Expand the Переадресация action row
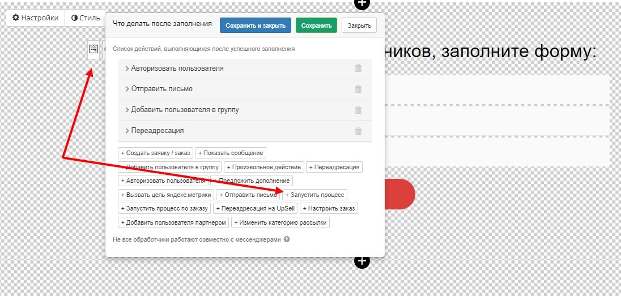The height and width of the screenshot is (296, 621). (245, 131)
